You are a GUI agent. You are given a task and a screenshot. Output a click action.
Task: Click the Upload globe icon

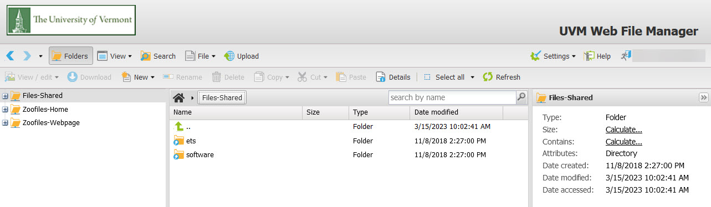[229, 56]
